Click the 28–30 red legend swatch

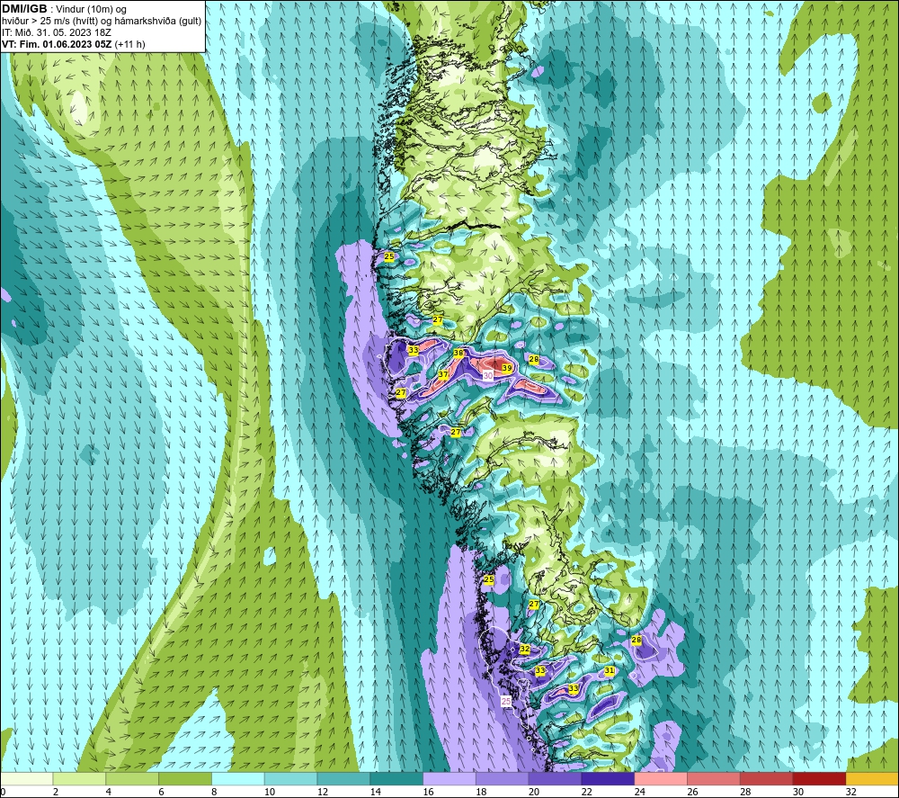coord(767,778)
